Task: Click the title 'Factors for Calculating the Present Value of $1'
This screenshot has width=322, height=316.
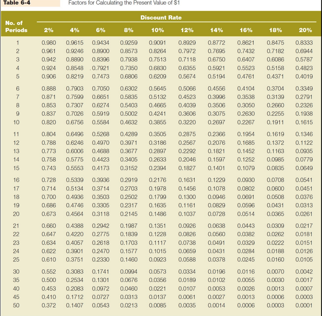Action: pyautogui.click(x=124, y=3)
